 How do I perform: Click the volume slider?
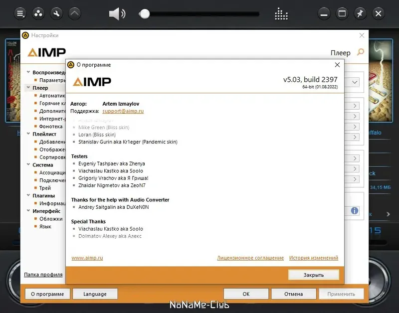145,13
